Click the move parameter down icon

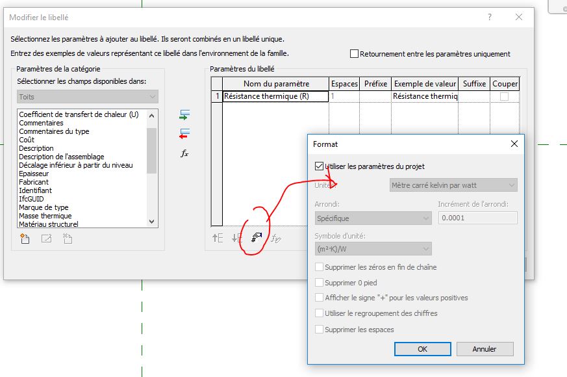tap(237, 239)
